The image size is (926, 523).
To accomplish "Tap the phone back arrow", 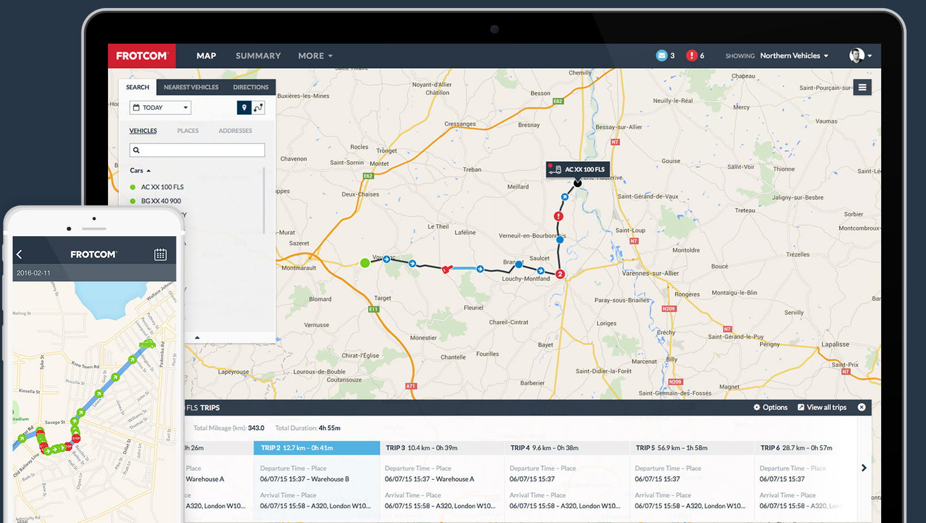I will point(19,254).
